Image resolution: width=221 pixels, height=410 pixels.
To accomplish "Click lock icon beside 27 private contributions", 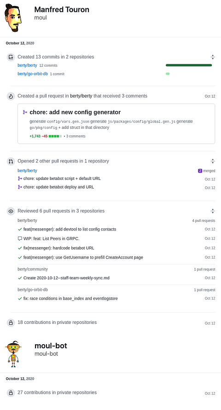I will point(11,393).
